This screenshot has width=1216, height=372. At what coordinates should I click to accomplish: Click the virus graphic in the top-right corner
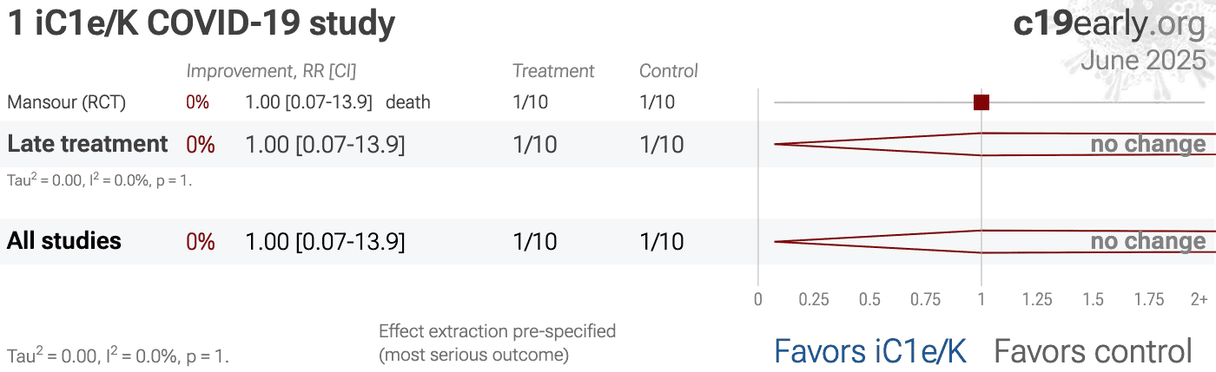pyautogui.click(x=1155, y=43)
